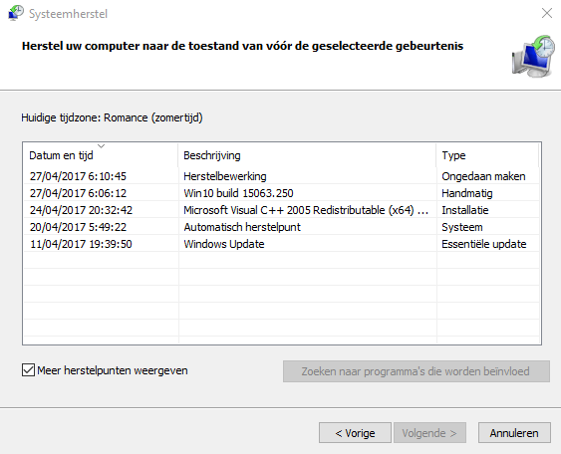This screenshot has height=454, width=561.
Task: Select the Microsoft Visual C++ 2005 Redistributable entry
Action: (282, 210)
